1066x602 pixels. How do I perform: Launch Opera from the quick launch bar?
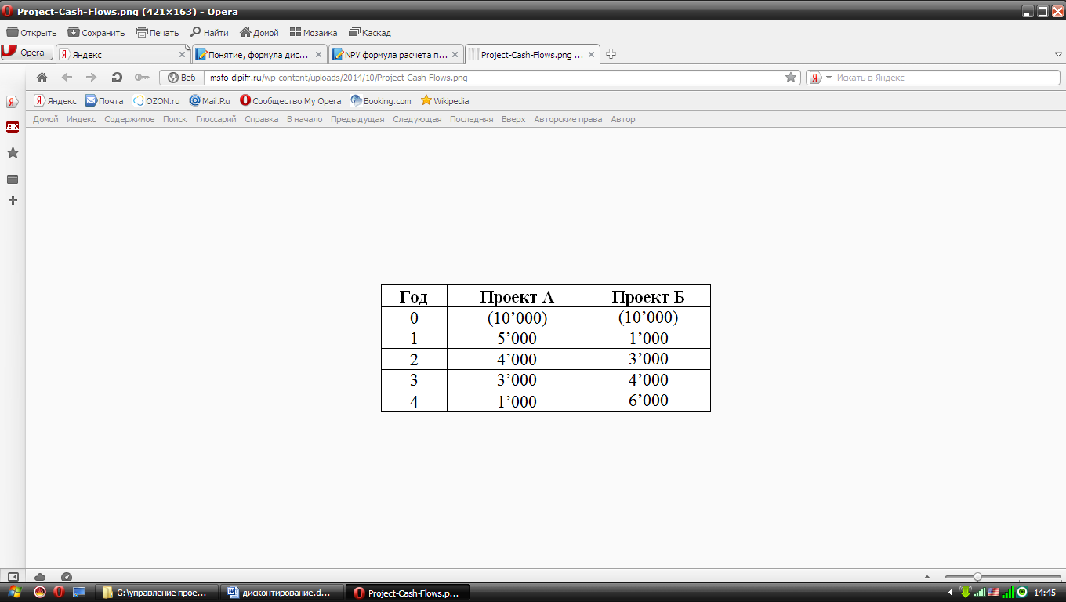[59, 592]
